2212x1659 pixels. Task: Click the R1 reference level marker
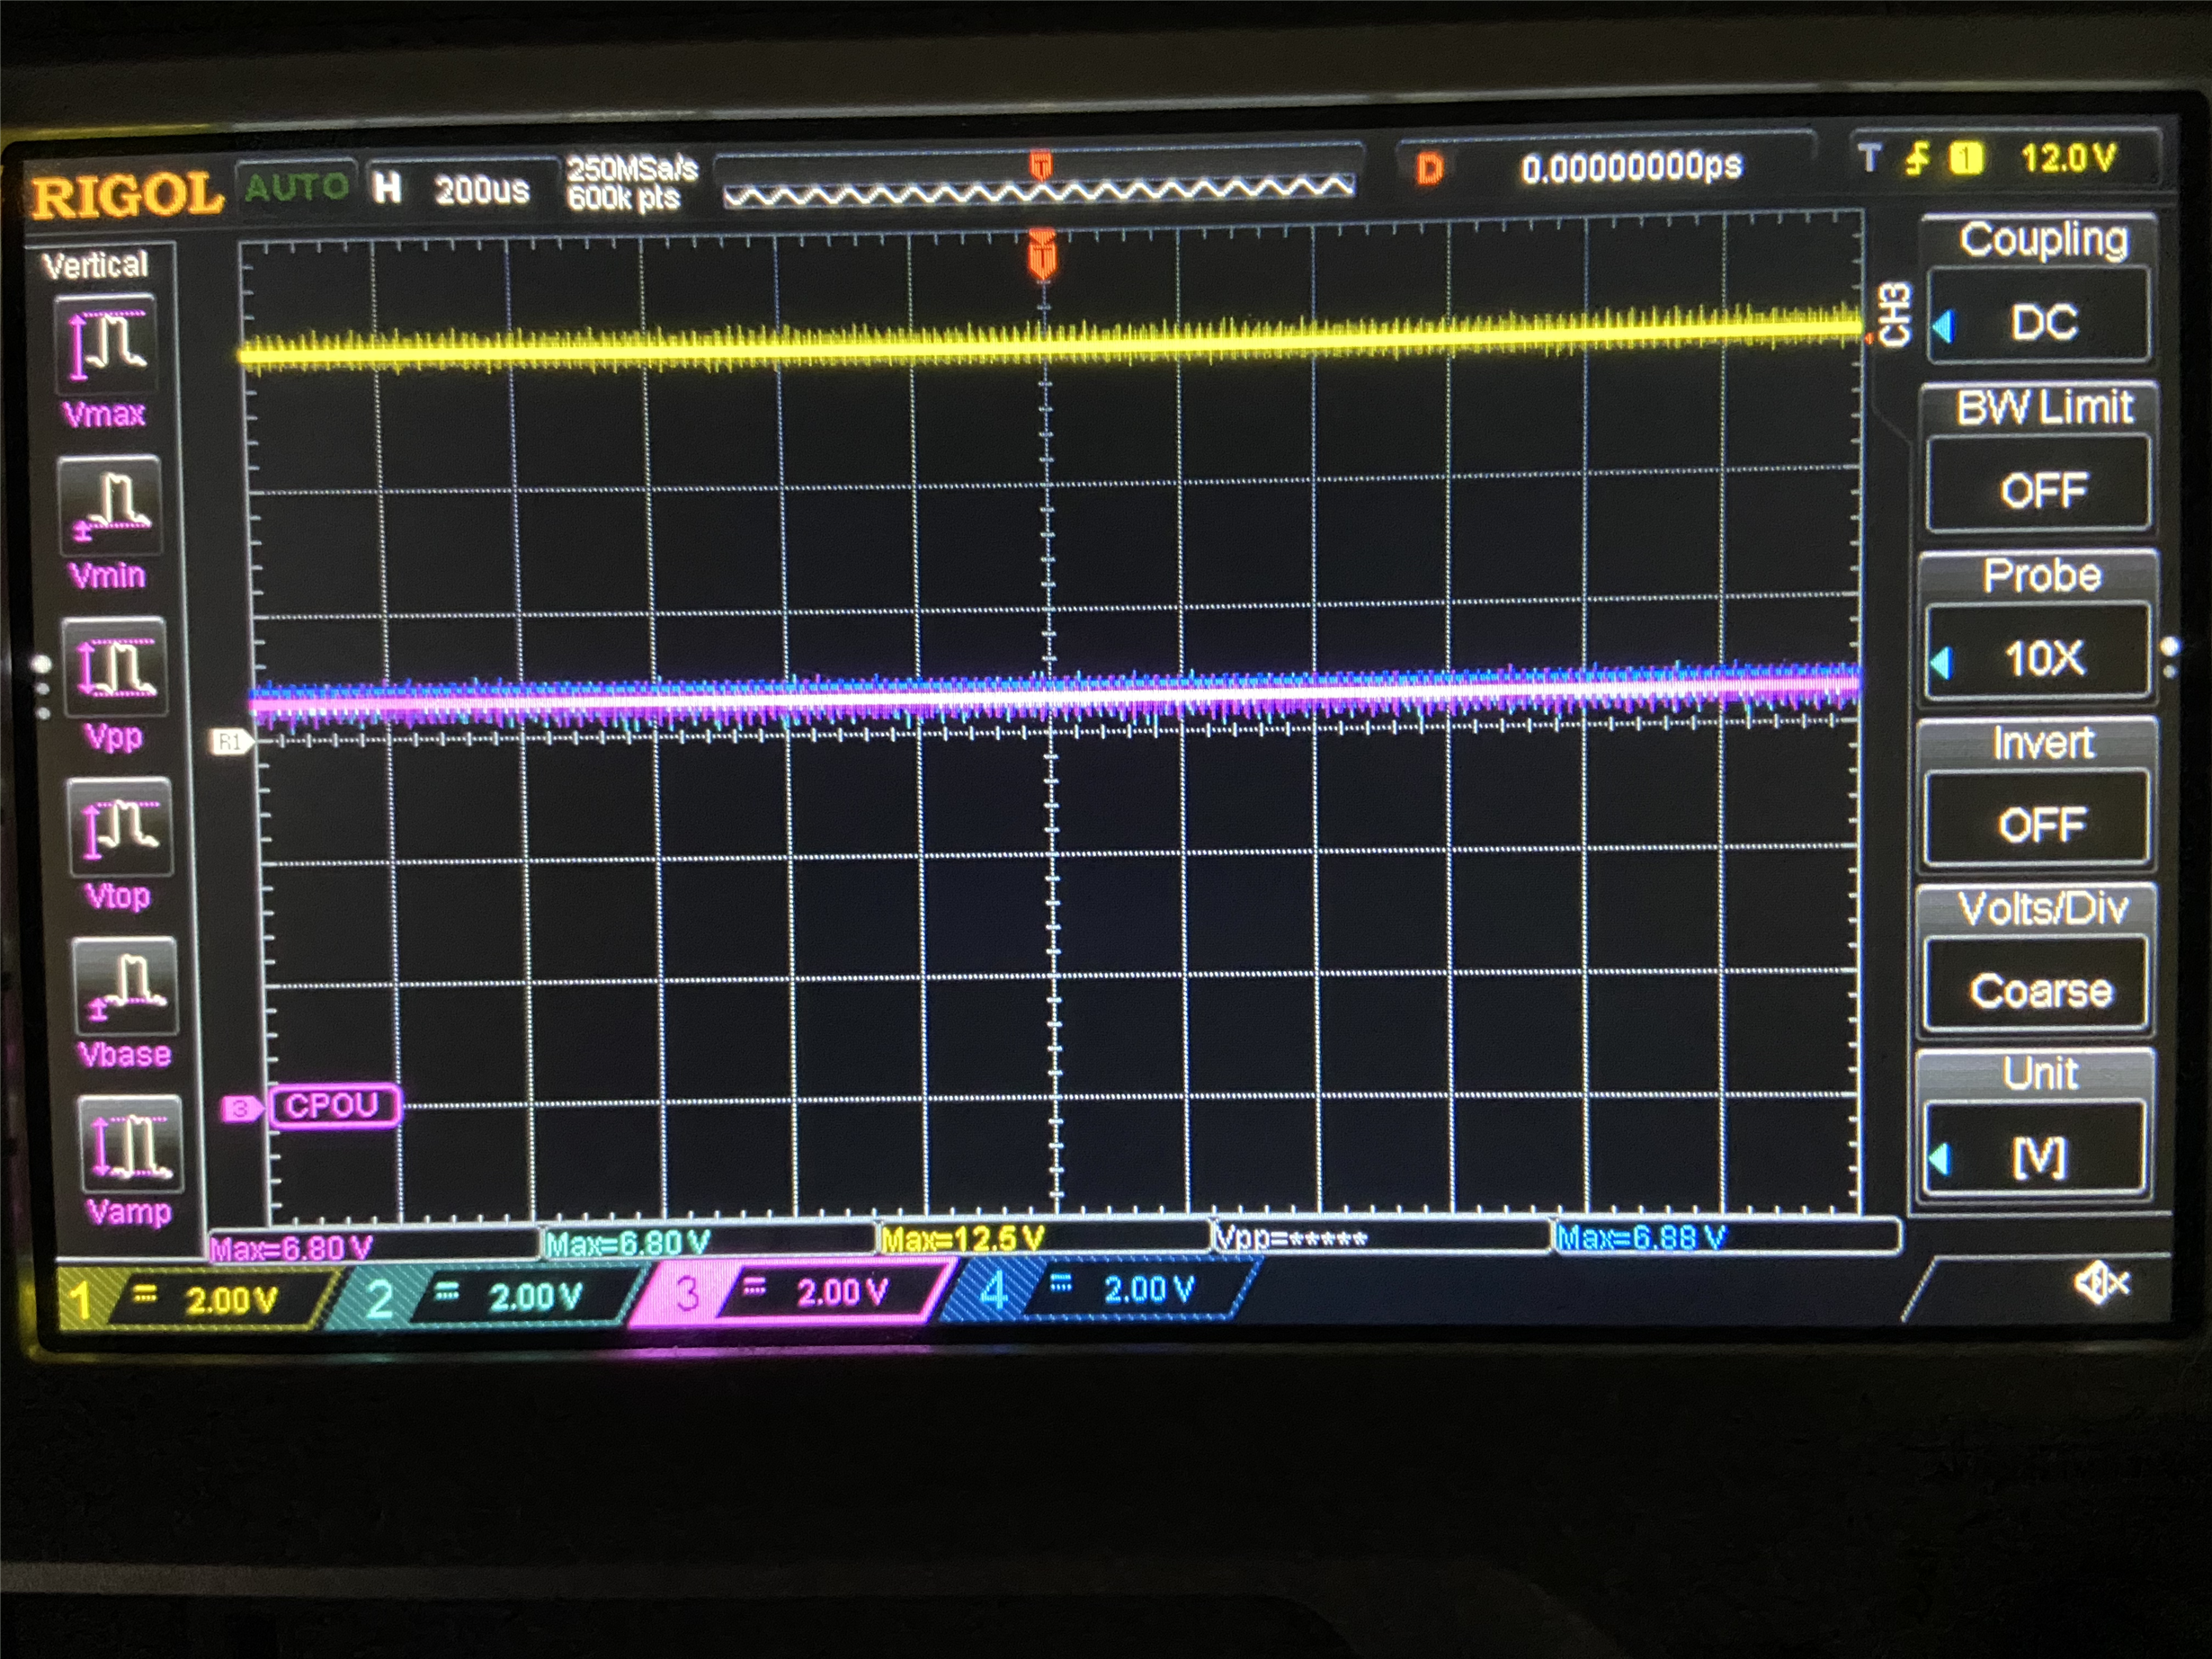pos(231,742)
